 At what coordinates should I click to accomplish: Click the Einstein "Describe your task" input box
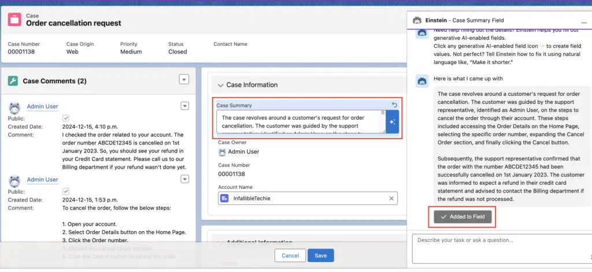coord(501,248)
